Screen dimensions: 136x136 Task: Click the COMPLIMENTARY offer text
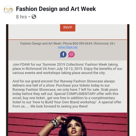coord(81,94)
